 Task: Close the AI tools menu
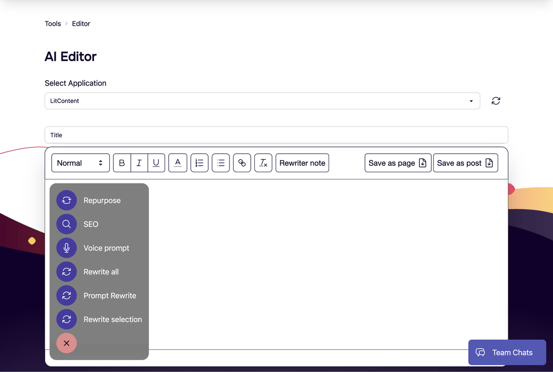[x=66, y=343]
